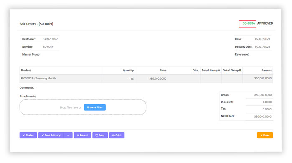Click the Price column header
Image resolution: width=292 pixels, height=163 pixels.
[x=151, y=70]
